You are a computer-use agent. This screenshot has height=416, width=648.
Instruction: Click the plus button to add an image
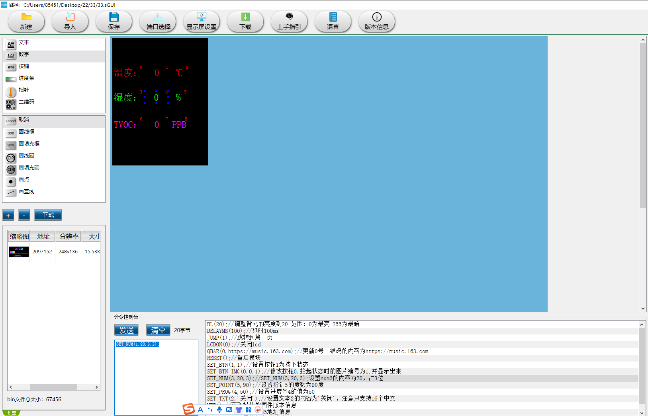click(x=8, y=215)
